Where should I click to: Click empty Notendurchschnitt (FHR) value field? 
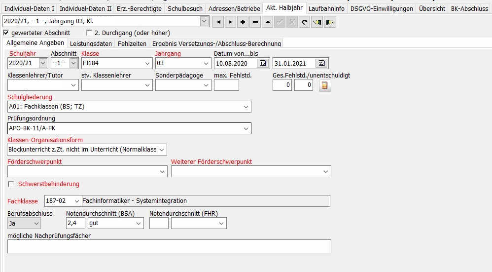click(x=159, y=223)
